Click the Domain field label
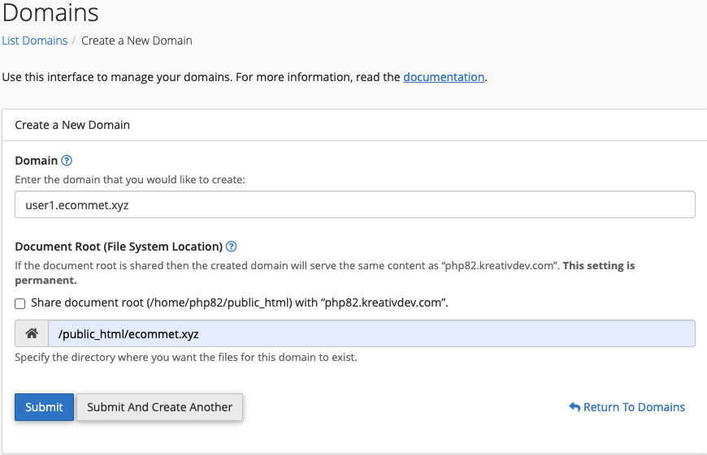This screenshot has height=455, width=707. tap(37, 161)
